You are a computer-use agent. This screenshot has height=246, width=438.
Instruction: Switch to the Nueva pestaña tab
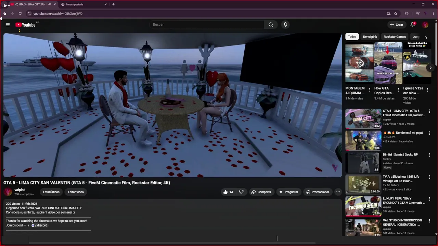(83, 4)
